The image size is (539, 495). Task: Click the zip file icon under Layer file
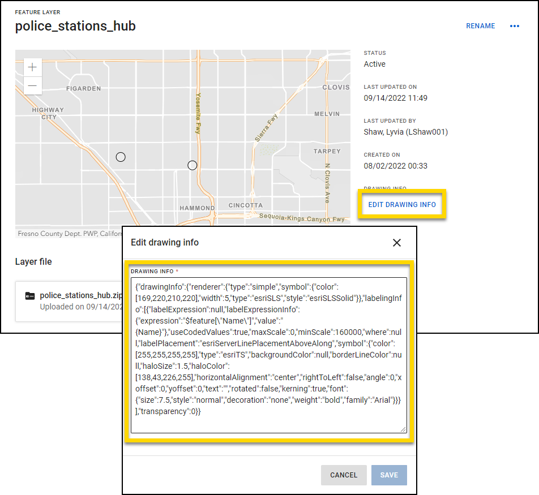(29, 296)
